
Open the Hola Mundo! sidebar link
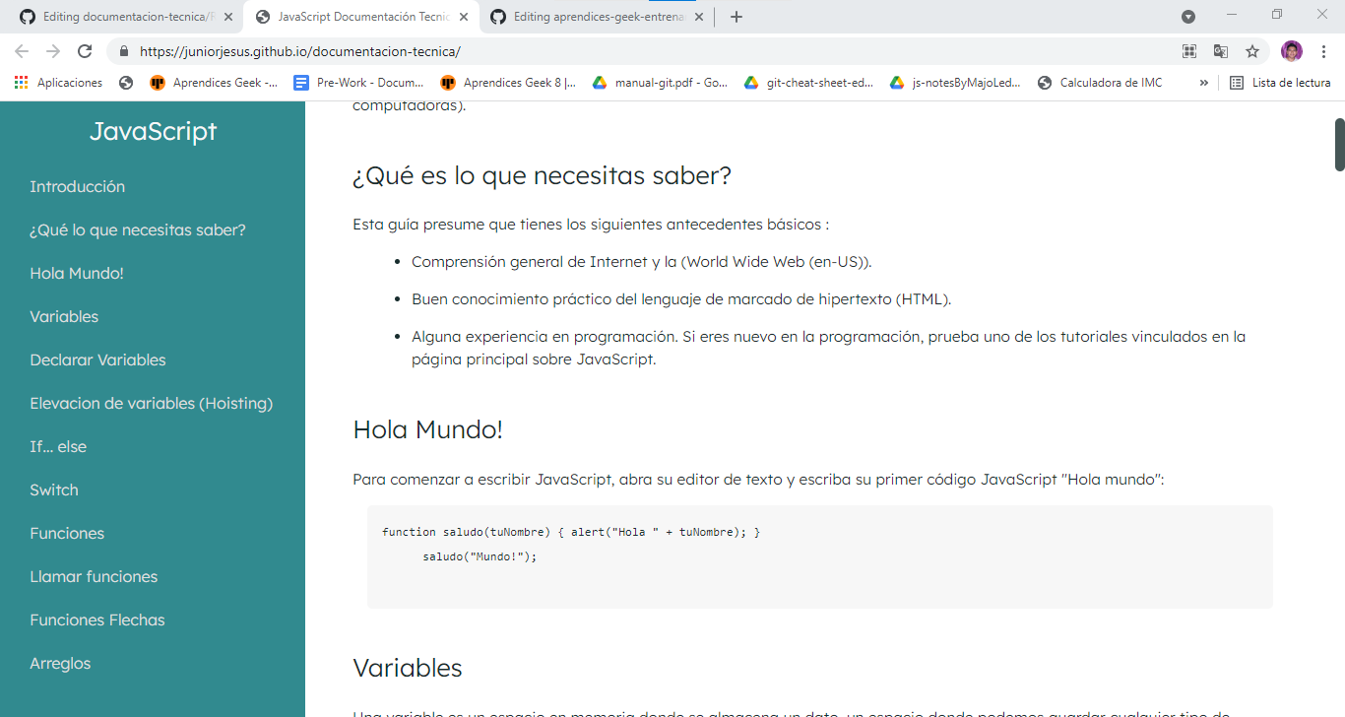click(79, 273)
